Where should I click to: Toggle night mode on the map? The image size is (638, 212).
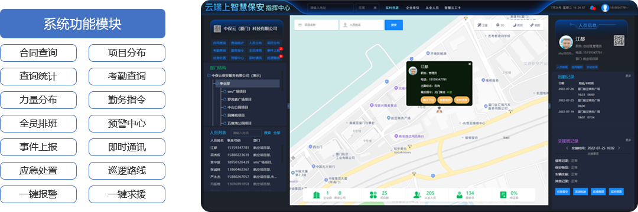click(x=517, y=25)
